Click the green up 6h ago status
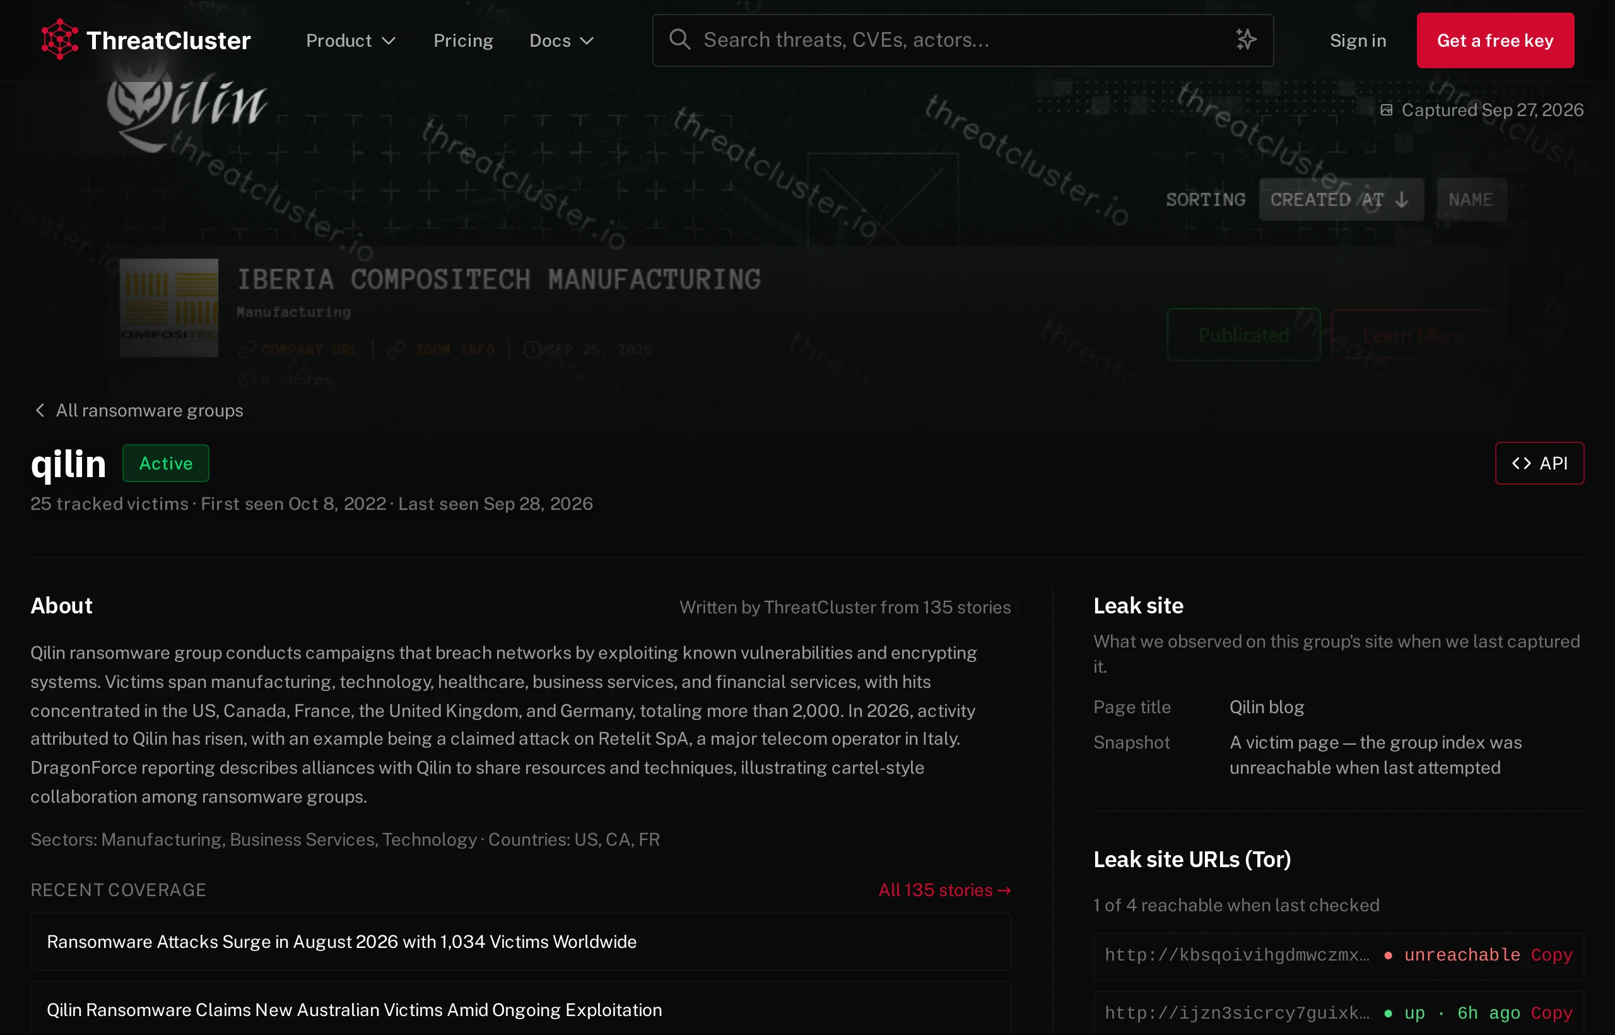This screenshot has width=1615, height=1035. 1451,1012
